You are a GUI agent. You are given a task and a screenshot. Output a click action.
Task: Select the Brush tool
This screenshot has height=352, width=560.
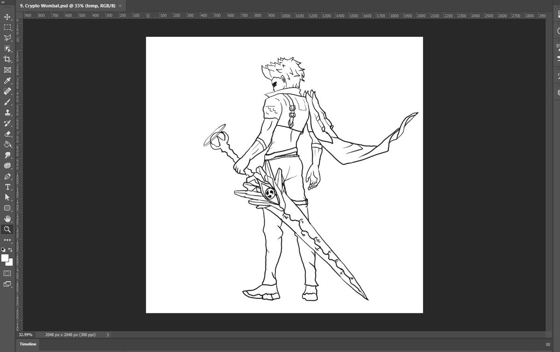(x=7, y=102)
